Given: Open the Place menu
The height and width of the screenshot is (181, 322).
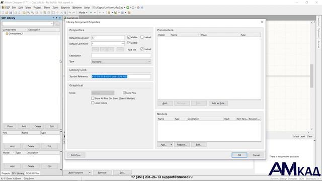Looking at the screenshot, I should coord(47,8).
